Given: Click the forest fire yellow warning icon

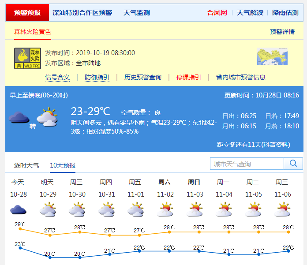Looking at the screenshot, I should pyautogui.click(x=27, y=58).
